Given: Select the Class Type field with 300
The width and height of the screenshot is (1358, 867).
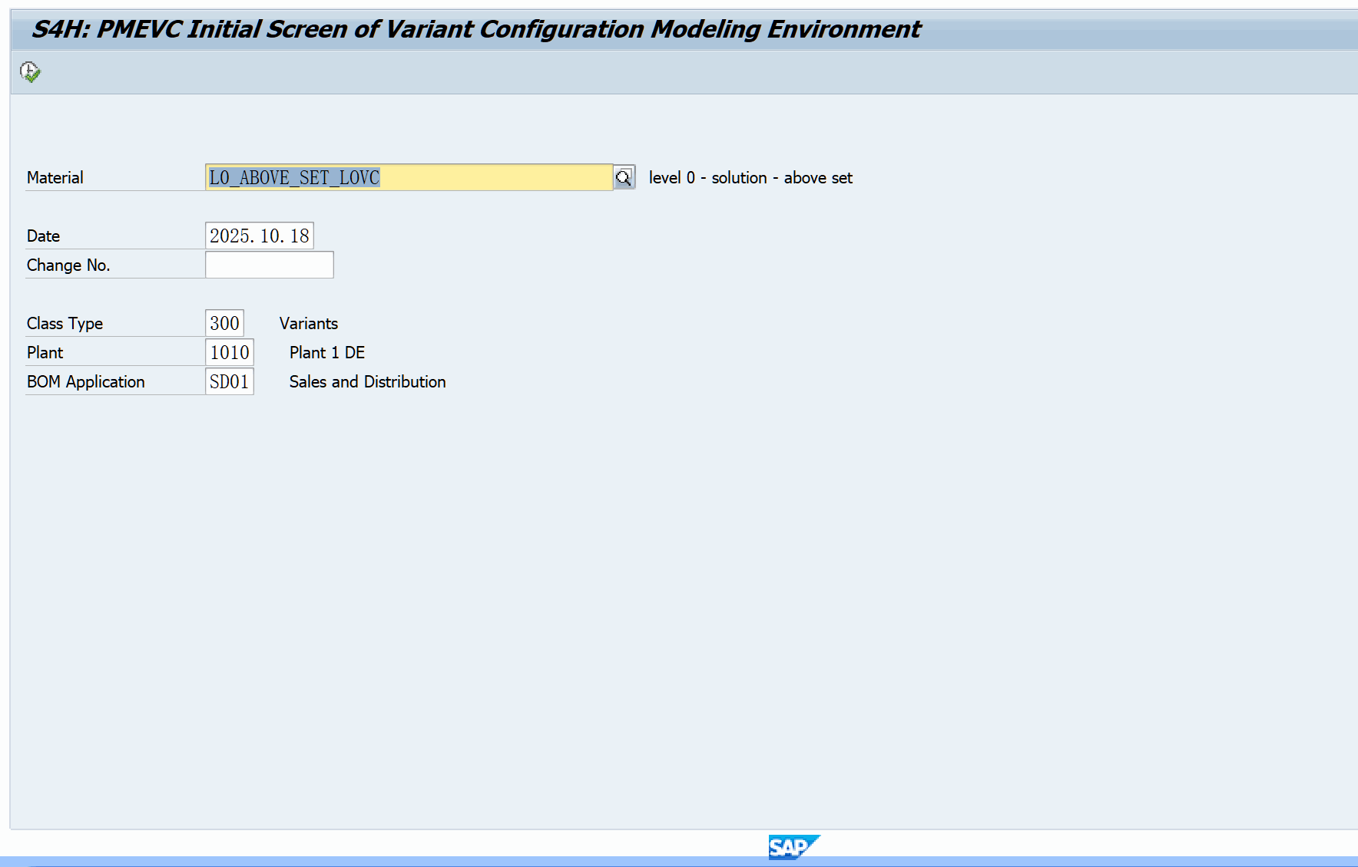Looking at the screenshot, I should (x=224, y=323).
